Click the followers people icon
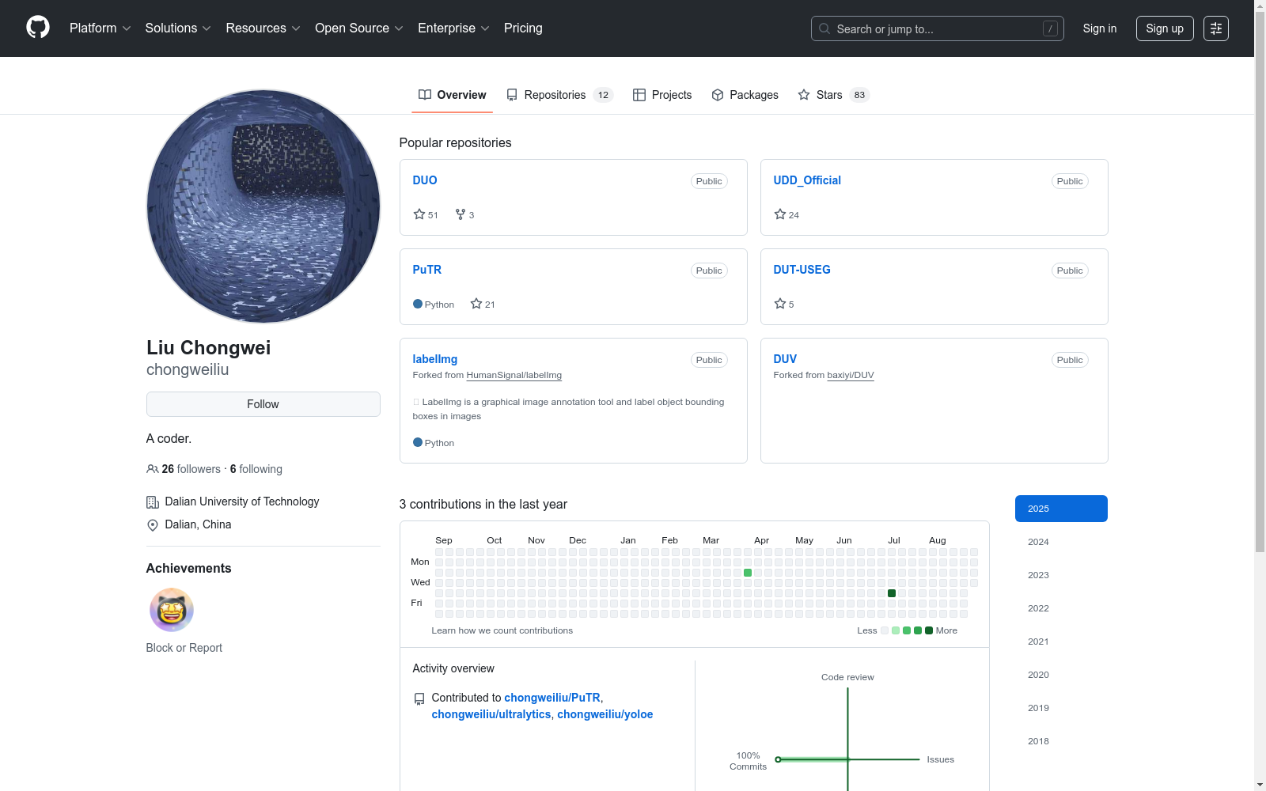The height and width of the screenshot is (791, 1266). (153, 469)
